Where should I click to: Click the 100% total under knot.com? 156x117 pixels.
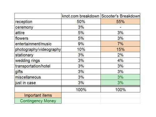point(81,90)
